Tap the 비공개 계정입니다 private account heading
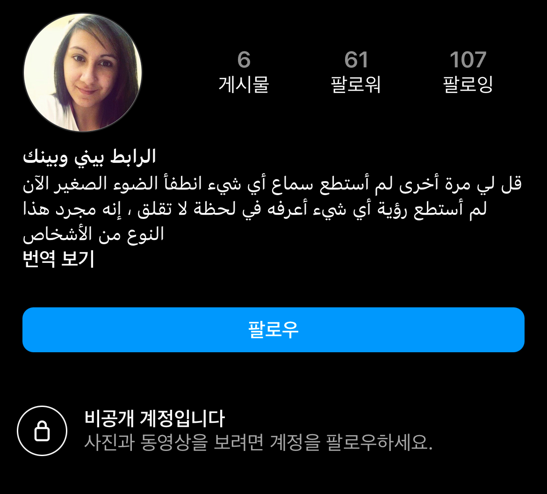Viewport: 547px width, 494px height. (x=155, y=418)
